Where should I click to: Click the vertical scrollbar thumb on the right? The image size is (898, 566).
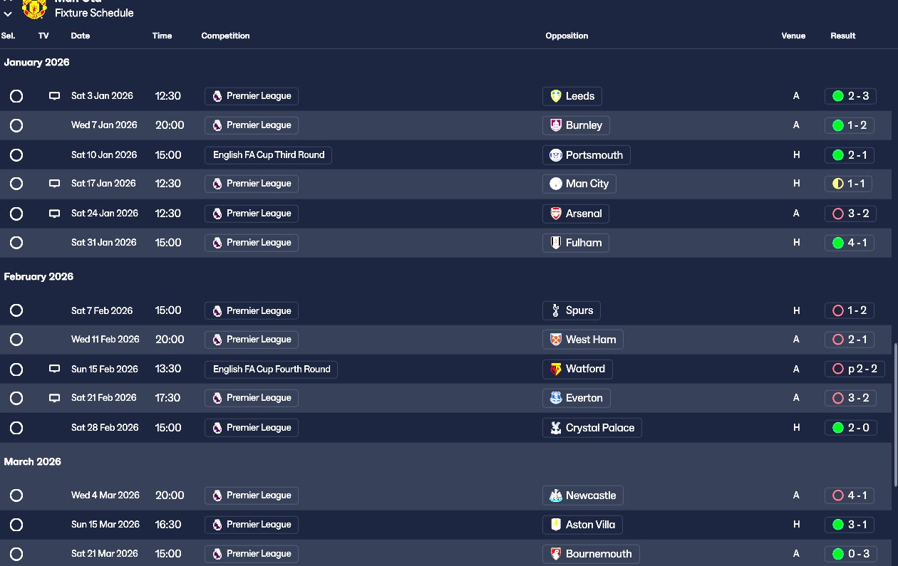click(x=894, y=413)
